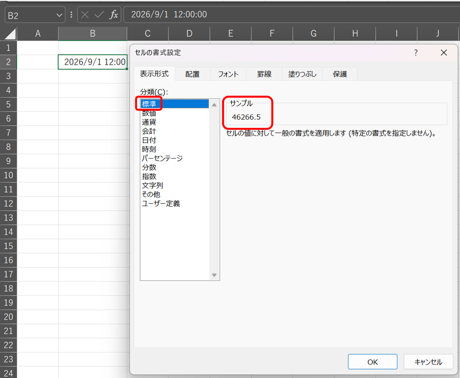Select ユーザー定義 in the category list
This screenshot has width=460, height=378.
(x=175, y=203)
